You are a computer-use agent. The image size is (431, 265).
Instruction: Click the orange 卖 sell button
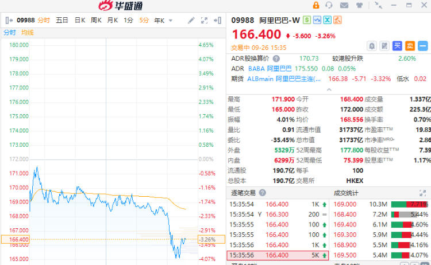pyautogui.click(x=410, y=46)
